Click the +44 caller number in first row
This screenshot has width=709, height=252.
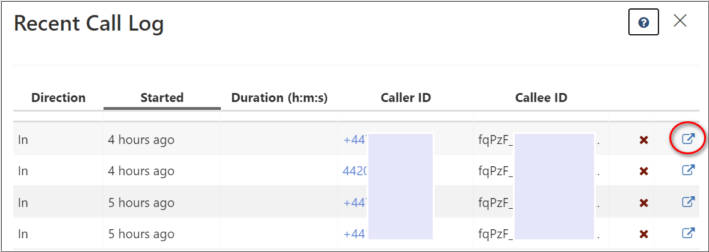pos(356,140)
